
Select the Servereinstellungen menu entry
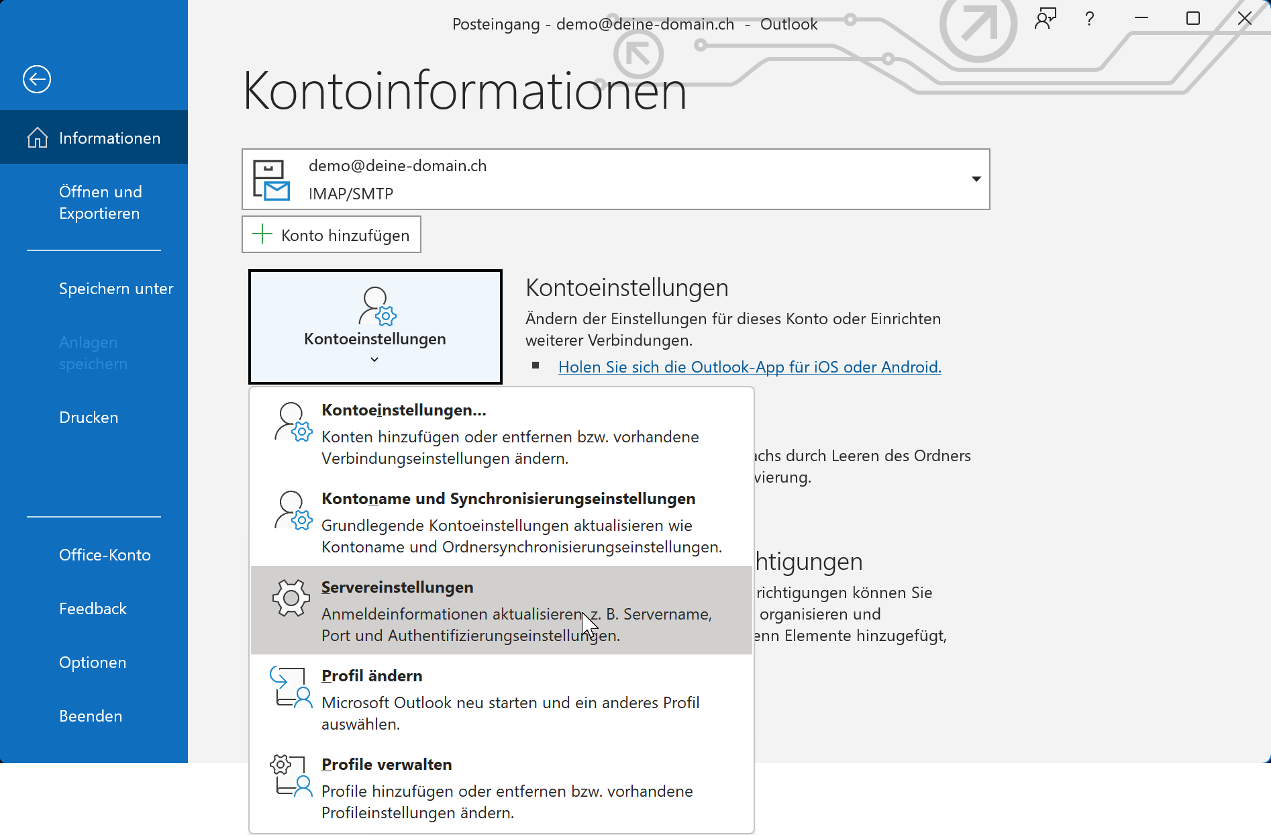[x=501, y=610]
